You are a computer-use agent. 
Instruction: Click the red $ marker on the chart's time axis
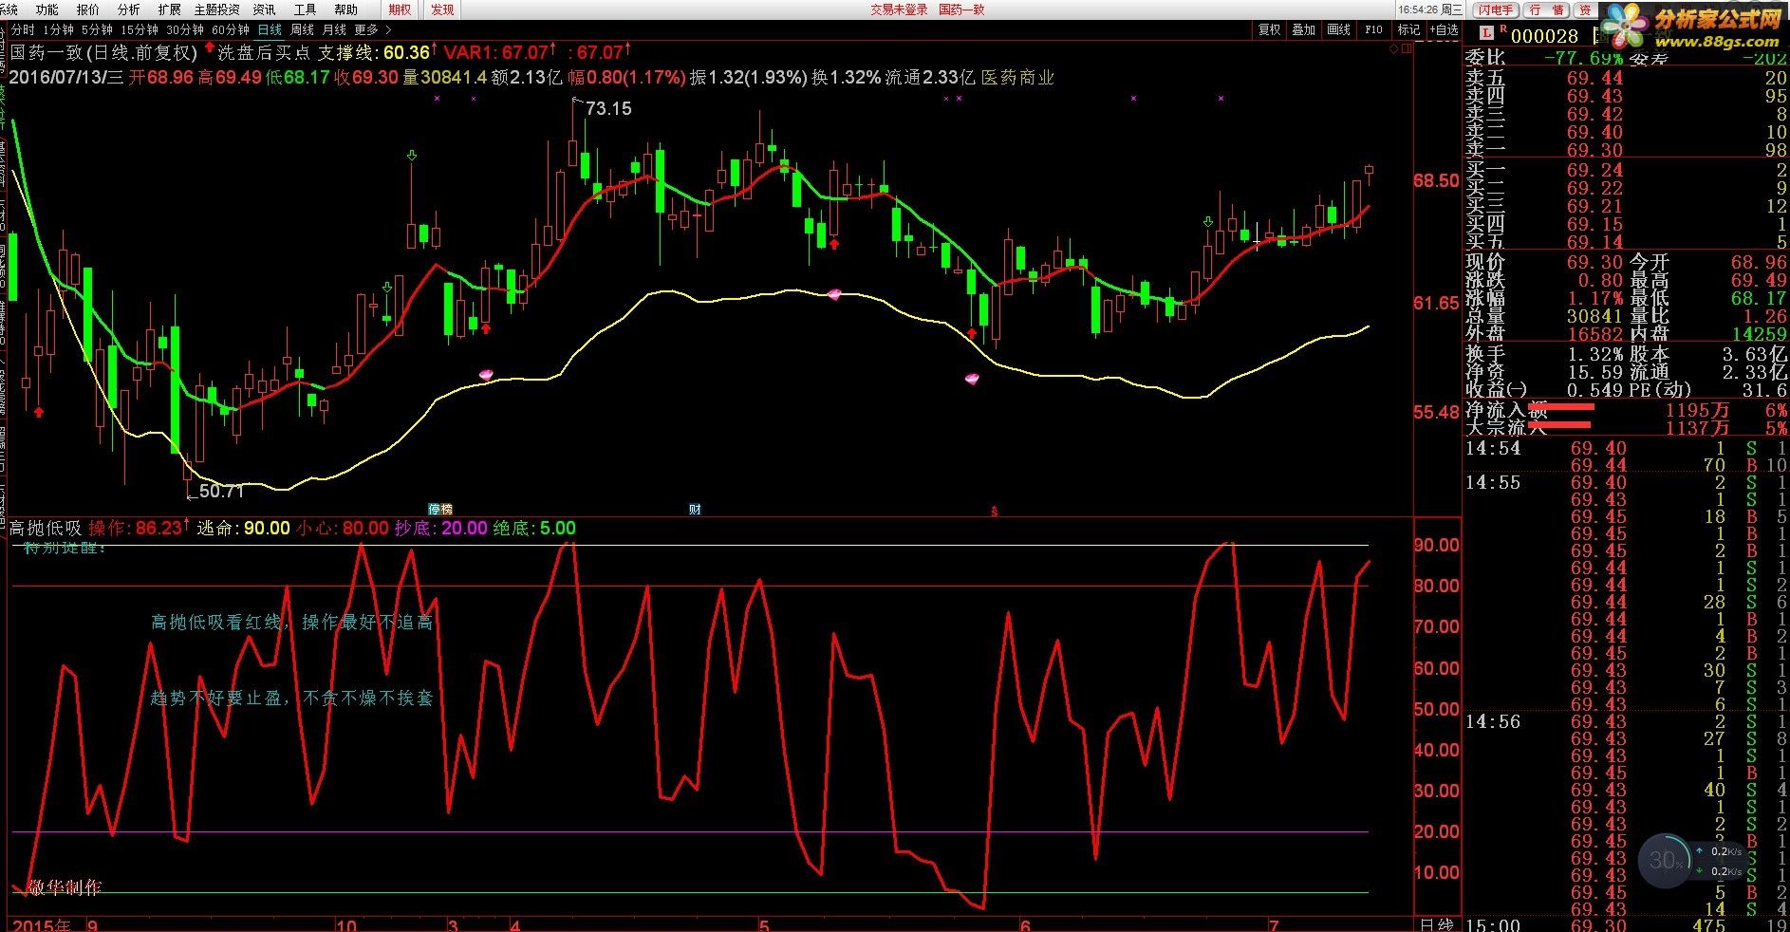994,511
